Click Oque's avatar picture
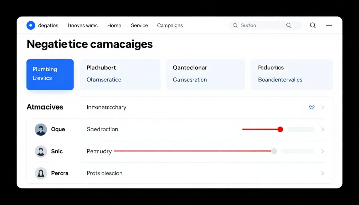The height and width of the screenshot is (205, 359). click(x=41, y=129)
